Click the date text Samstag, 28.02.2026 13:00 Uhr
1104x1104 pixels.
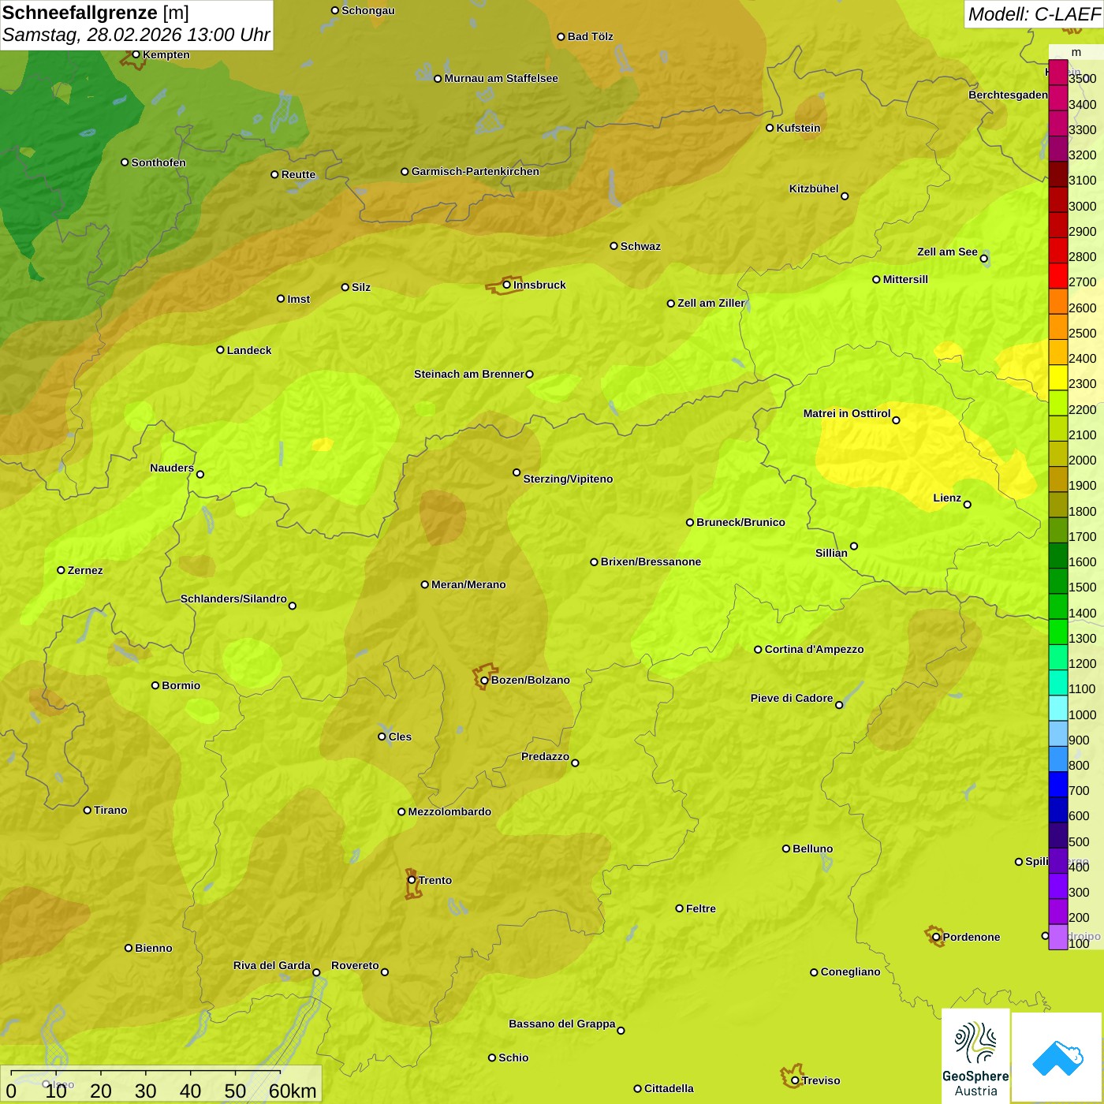pyautogui.click(x=136, y=35)
